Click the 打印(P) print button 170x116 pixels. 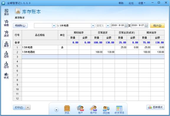(x=19, y=107)
